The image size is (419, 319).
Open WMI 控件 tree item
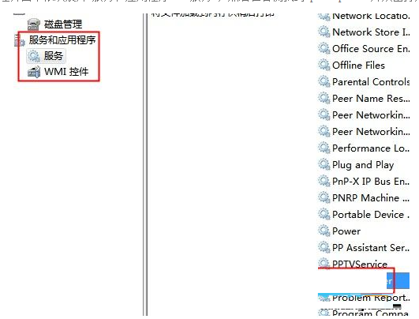[x=66, y=72]
